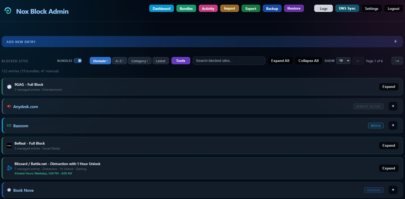Click the BeReal - Full Block title

30,143
